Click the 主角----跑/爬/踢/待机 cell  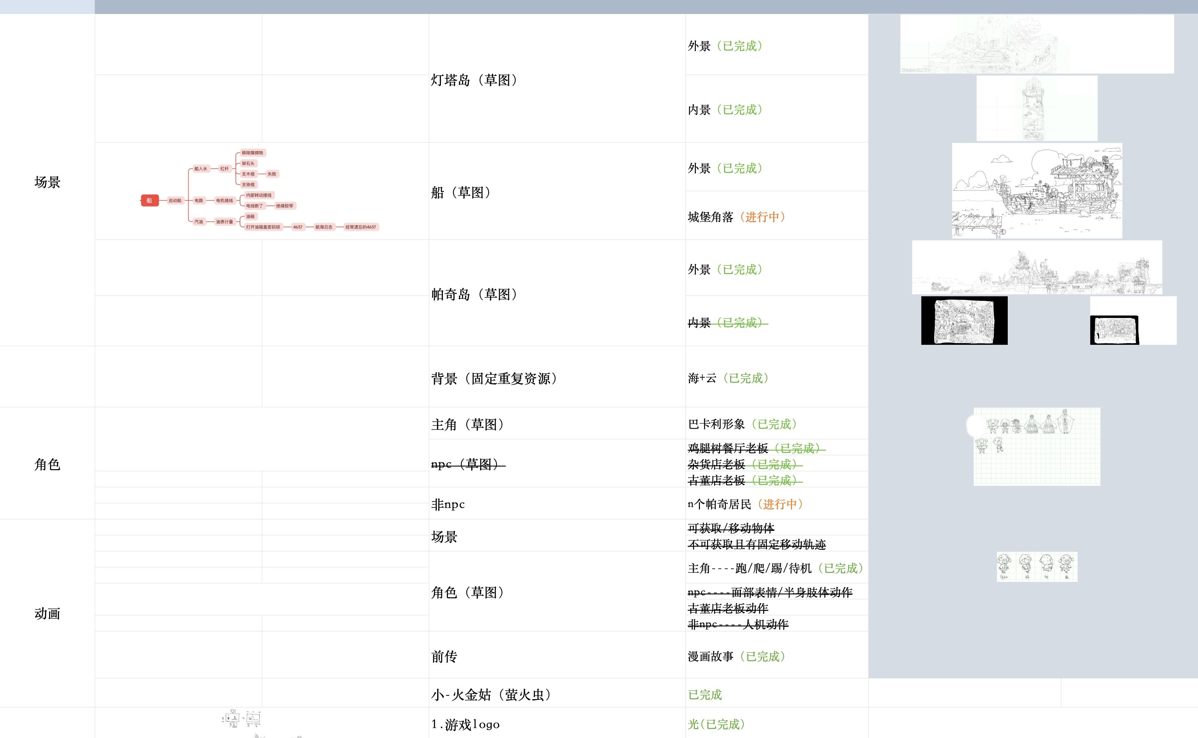777,567
